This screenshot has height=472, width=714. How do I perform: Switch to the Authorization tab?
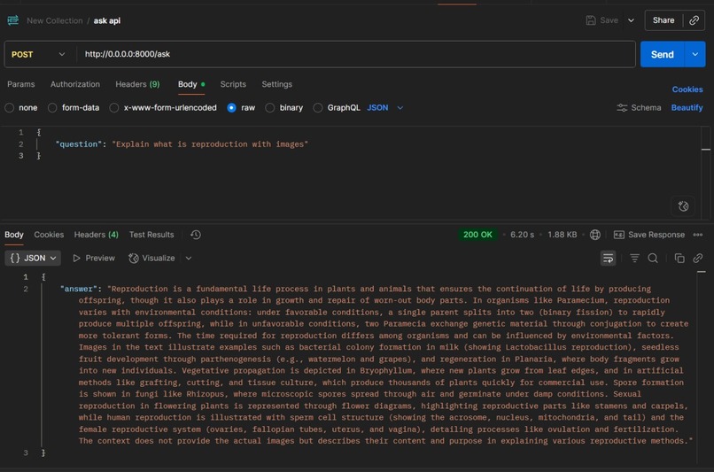point(75,84)
